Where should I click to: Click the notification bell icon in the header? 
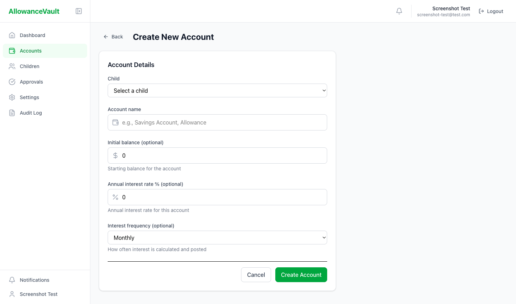pyautogui.click(x=399, y=11)
